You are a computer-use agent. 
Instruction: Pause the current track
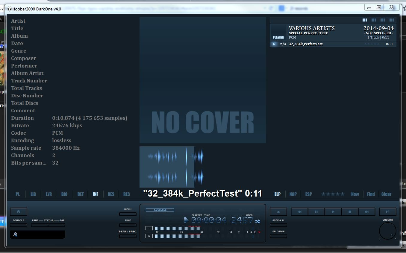click(x=316, y=212)
